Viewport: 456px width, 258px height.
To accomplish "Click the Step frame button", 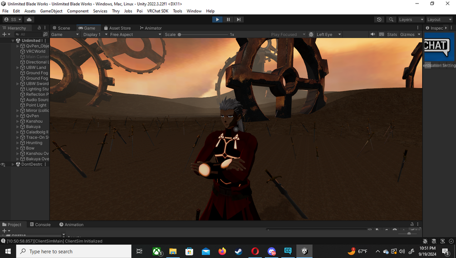I will point(239,20).
